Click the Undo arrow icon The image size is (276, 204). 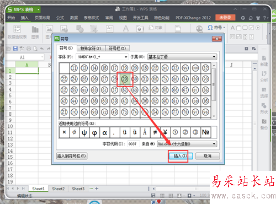[x=42, y=49]
